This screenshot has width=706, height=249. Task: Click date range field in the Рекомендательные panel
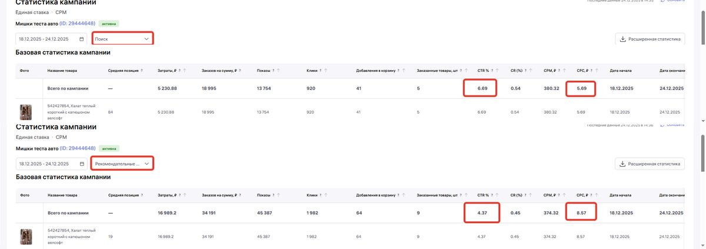pos(52,164)
